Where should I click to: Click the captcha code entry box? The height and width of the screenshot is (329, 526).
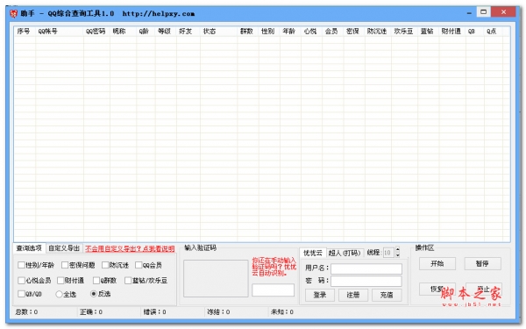(273, 290)
